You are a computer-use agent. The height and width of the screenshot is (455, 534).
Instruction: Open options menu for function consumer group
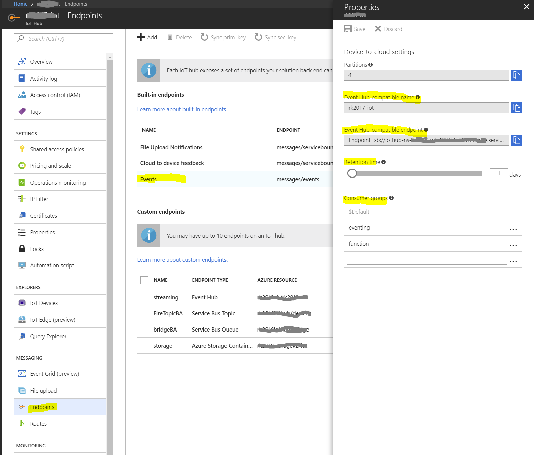click(x=513, y=246)
